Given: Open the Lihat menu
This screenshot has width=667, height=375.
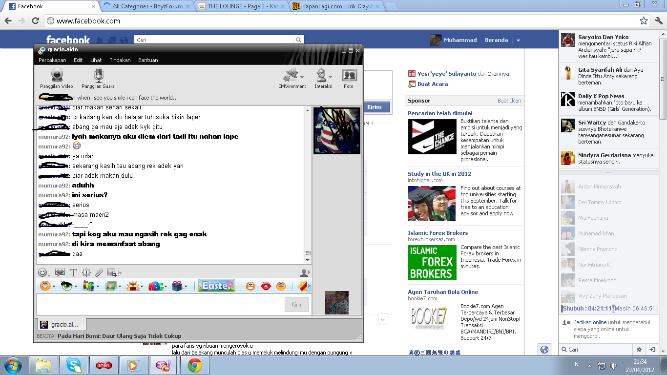Looking at the screenshot, I should point(96,60).
